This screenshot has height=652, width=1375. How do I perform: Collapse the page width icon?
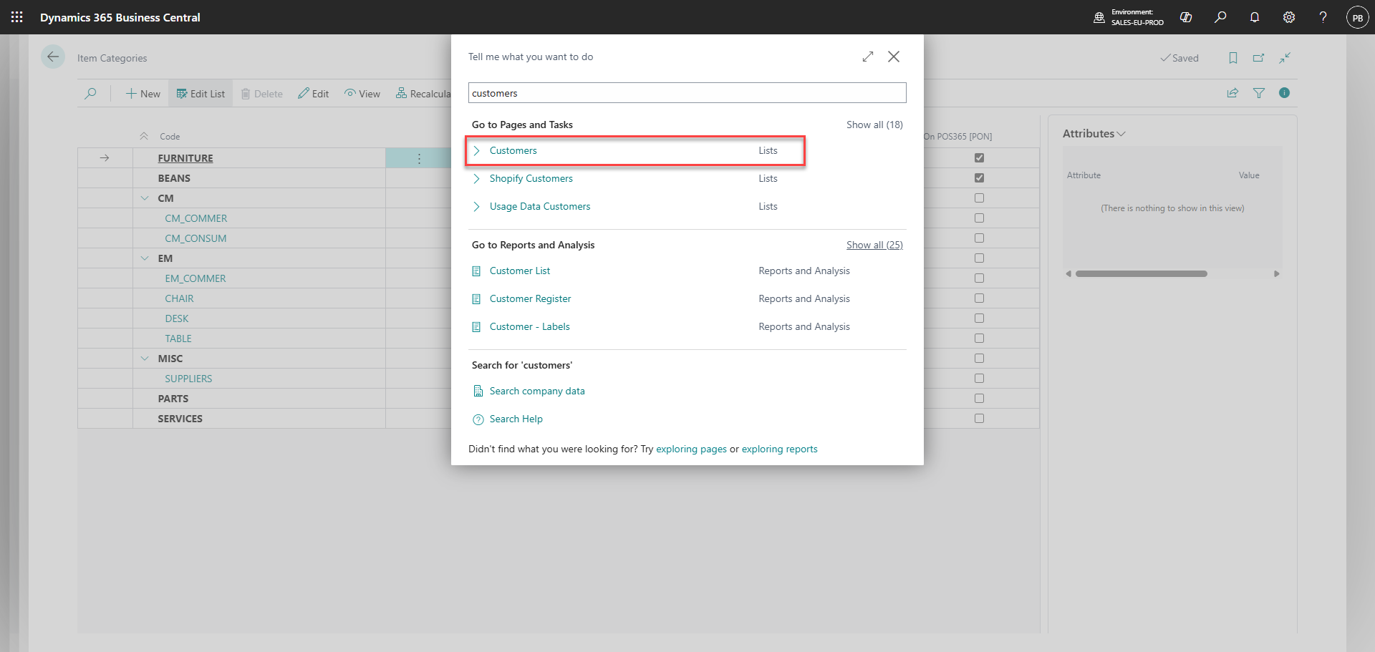click(x=1285, y=58)
